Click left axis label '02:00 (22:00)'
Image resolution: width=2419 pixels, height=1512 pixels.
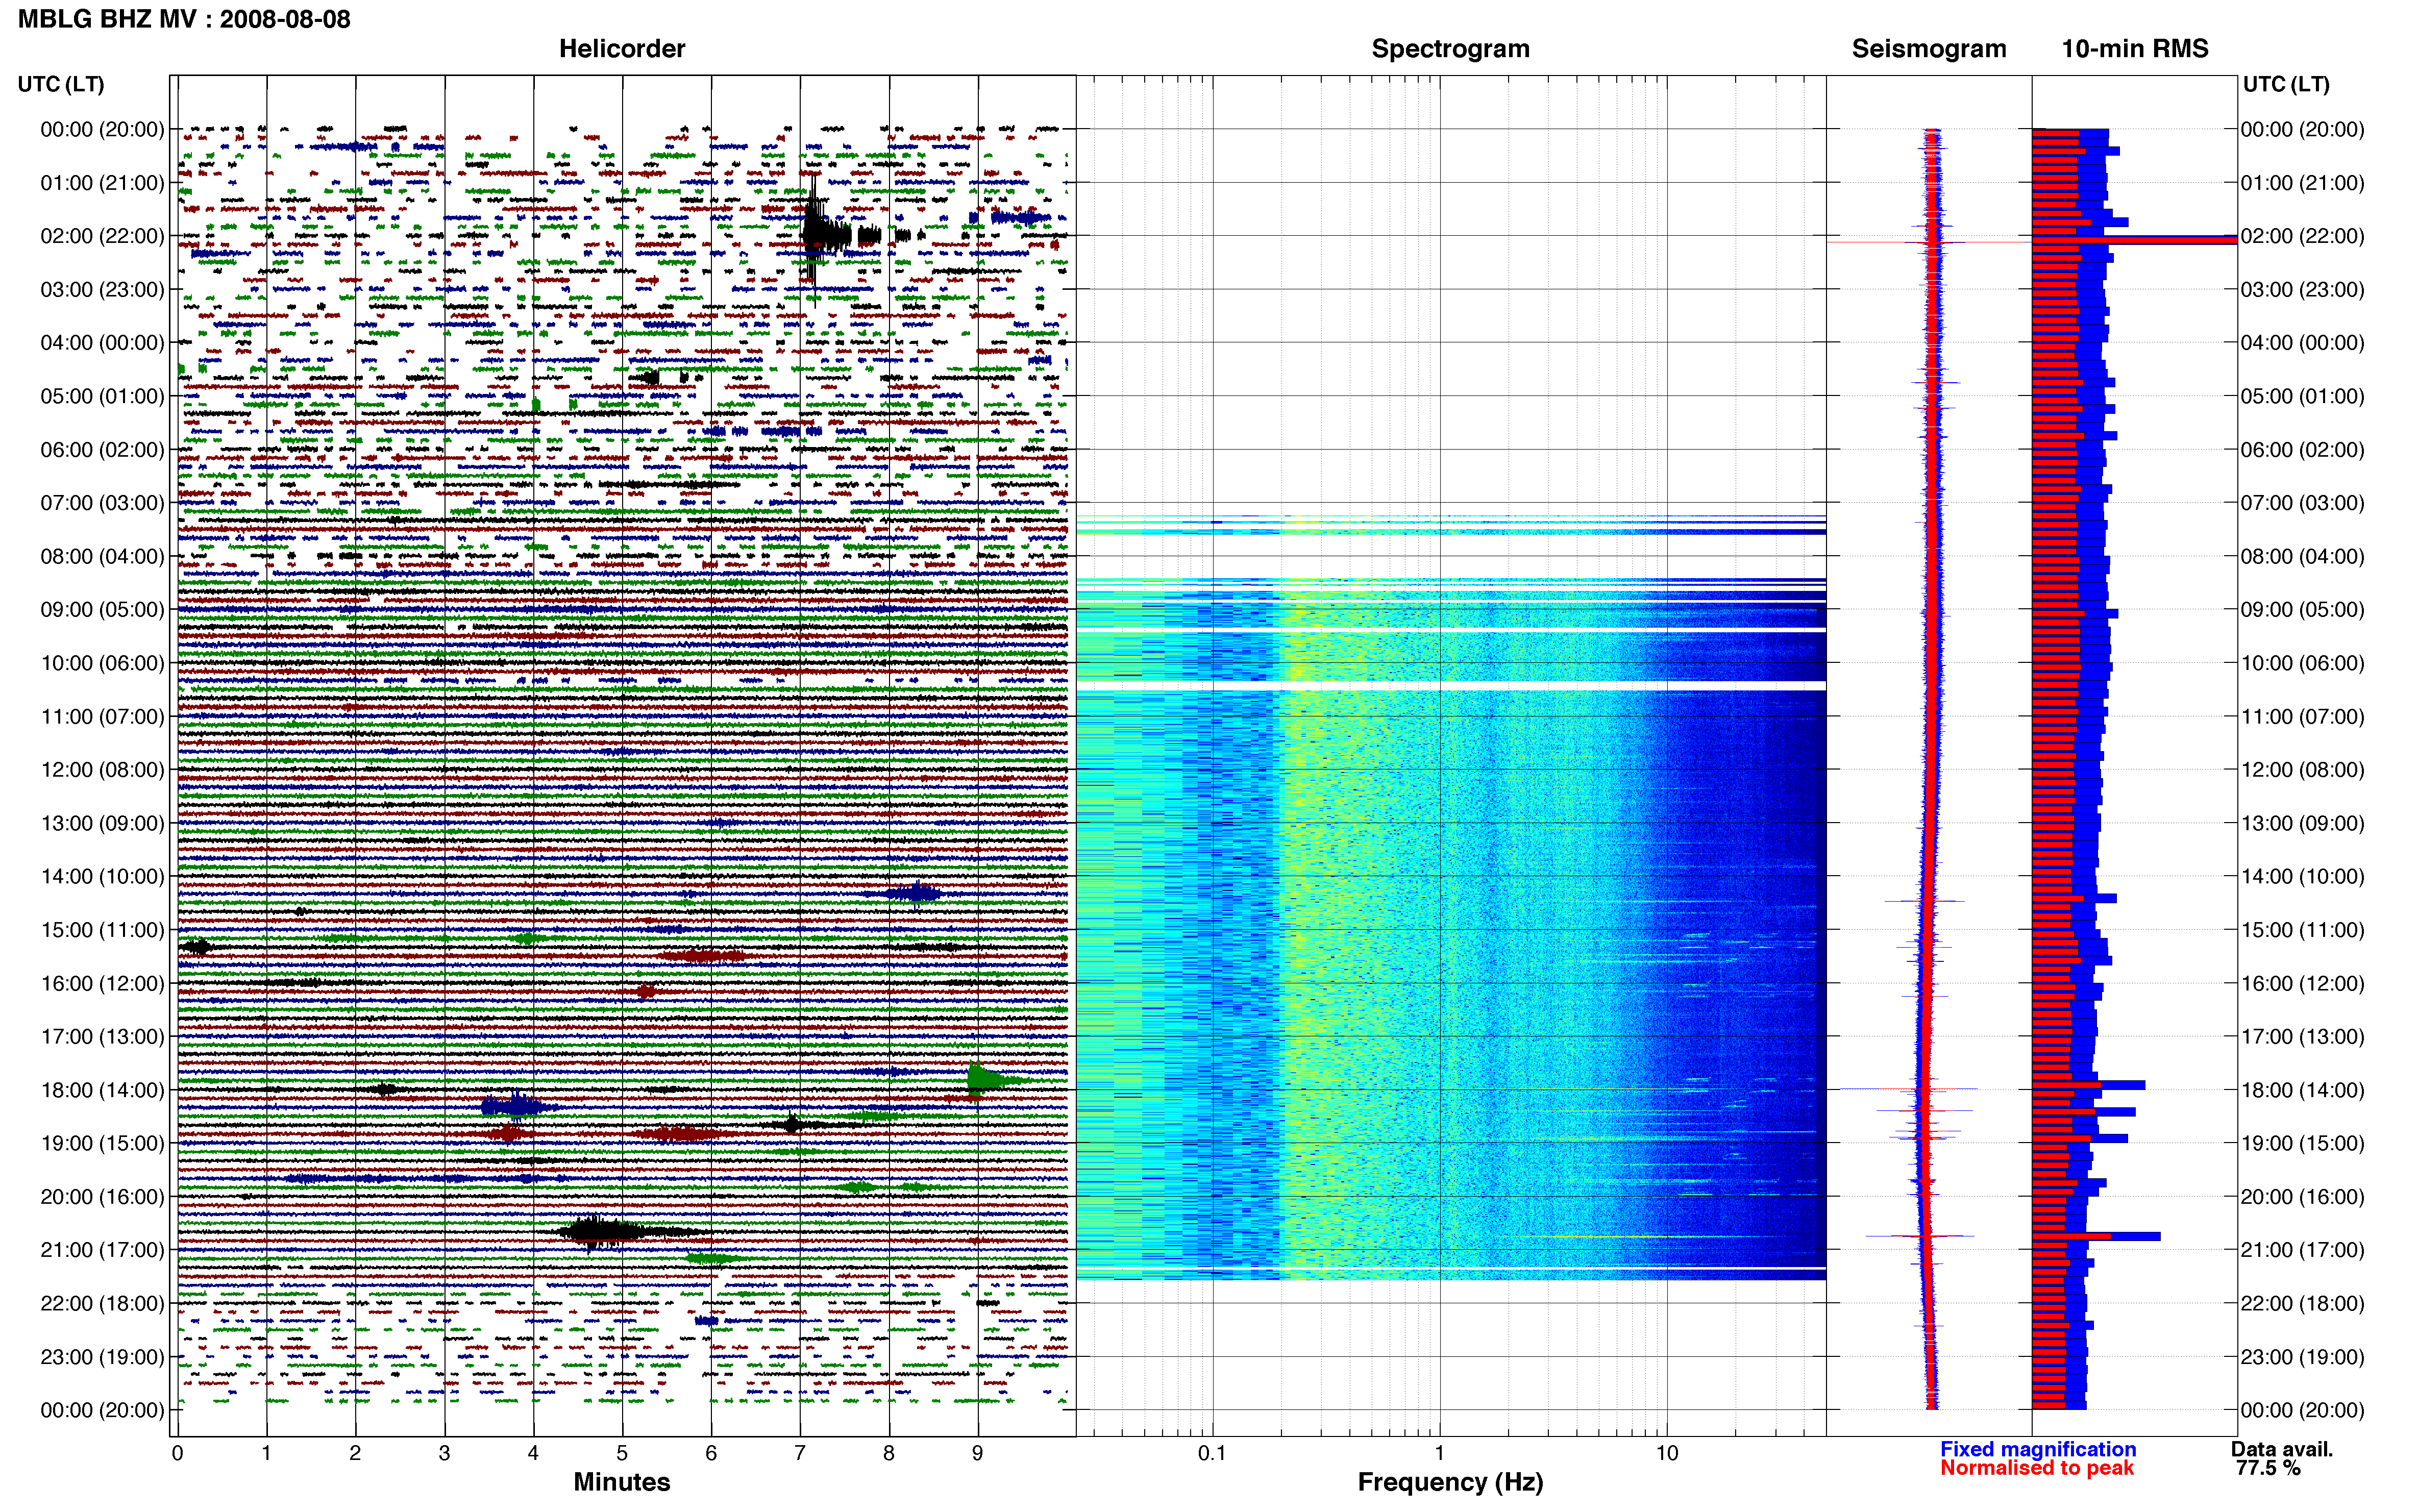[102, 236]
